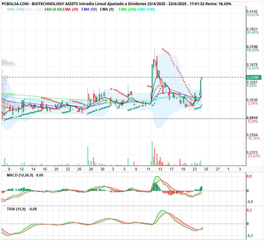
Task: Click date 8 on the time axis
Action: 9,169
